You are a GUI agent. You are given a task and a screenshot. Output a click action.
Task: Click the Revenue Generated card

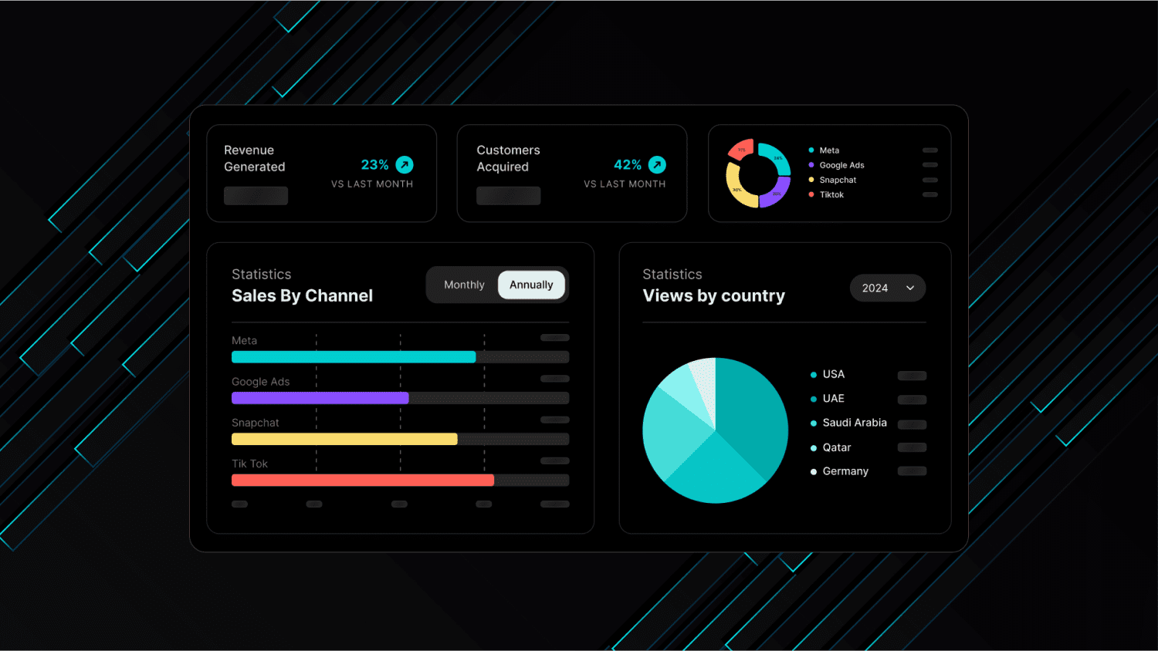[x=322, y=174]
